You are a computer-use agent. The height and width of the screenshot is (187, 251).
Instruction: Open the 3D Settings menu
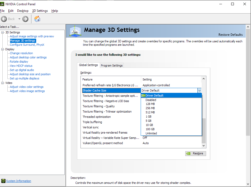click(40, 11)
